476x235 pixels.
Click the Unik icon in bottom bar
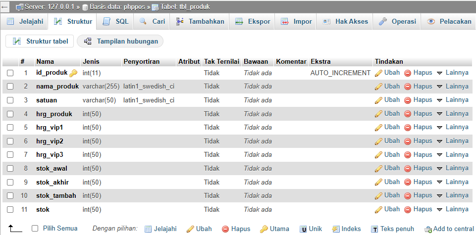pyautogui.click(x=303, y=229)
